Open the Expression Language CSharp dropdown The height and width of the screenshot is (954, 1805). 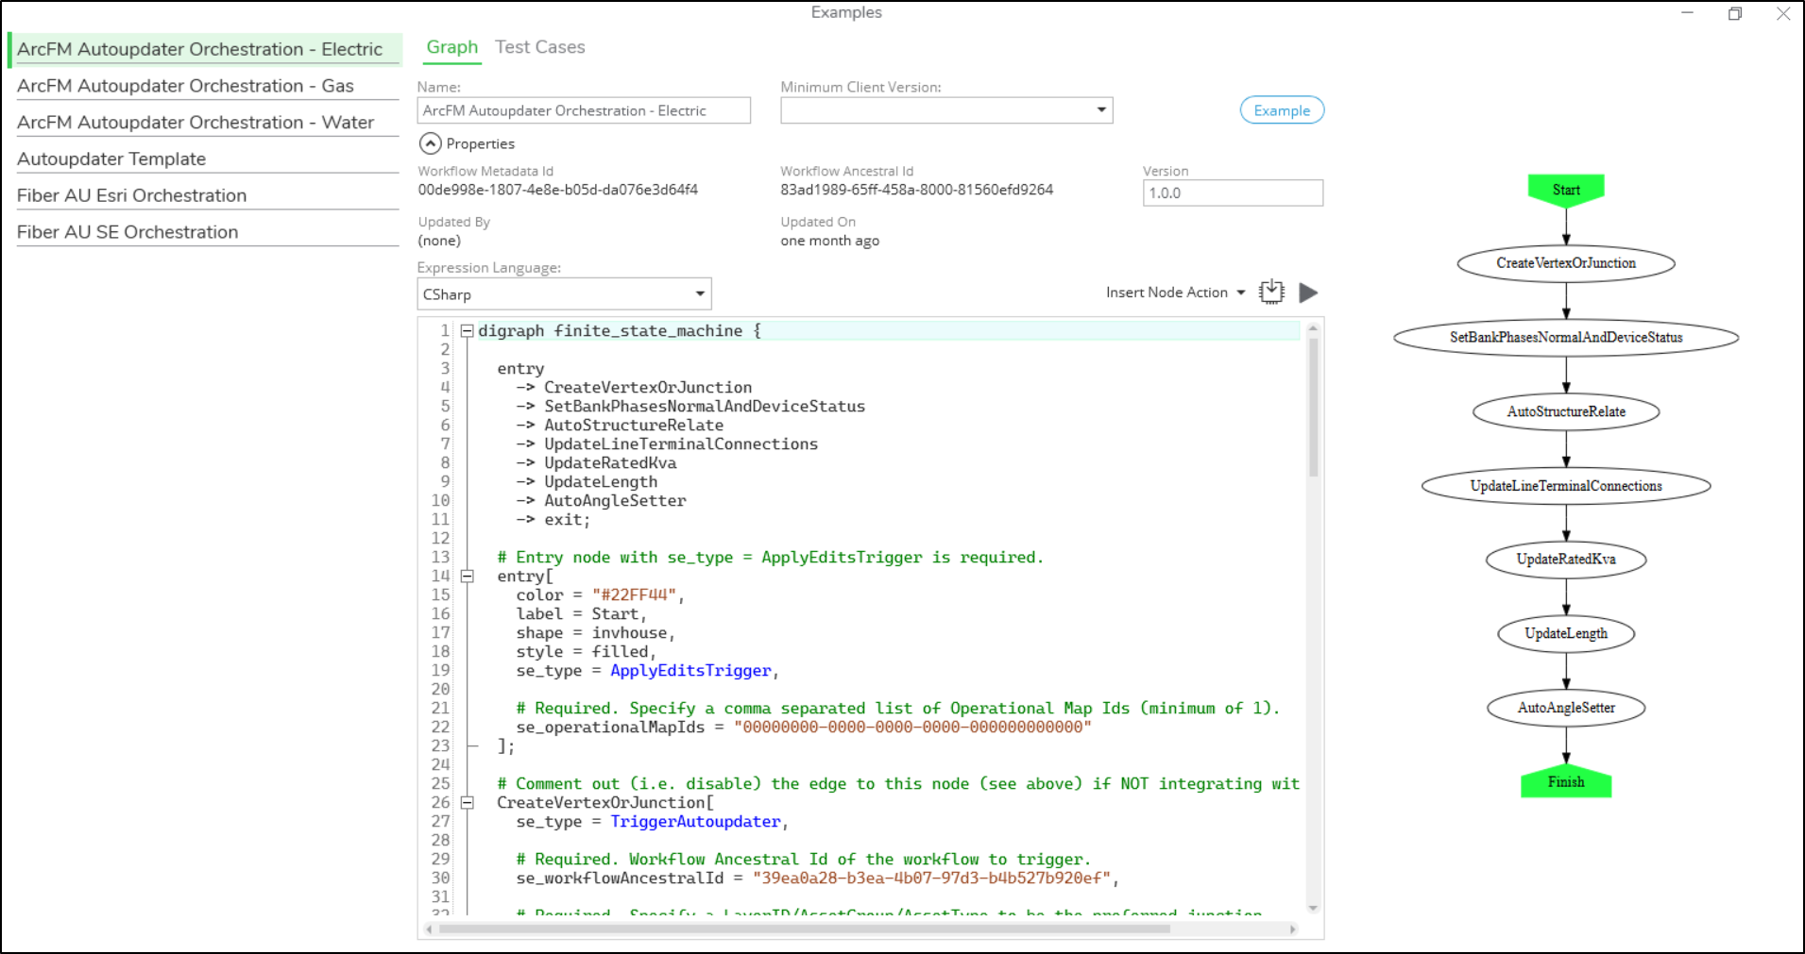(564, 294)
